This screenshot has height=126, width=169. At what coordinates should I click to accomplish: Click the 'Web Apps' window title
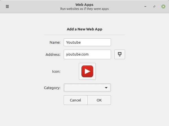tap(84, 5)
